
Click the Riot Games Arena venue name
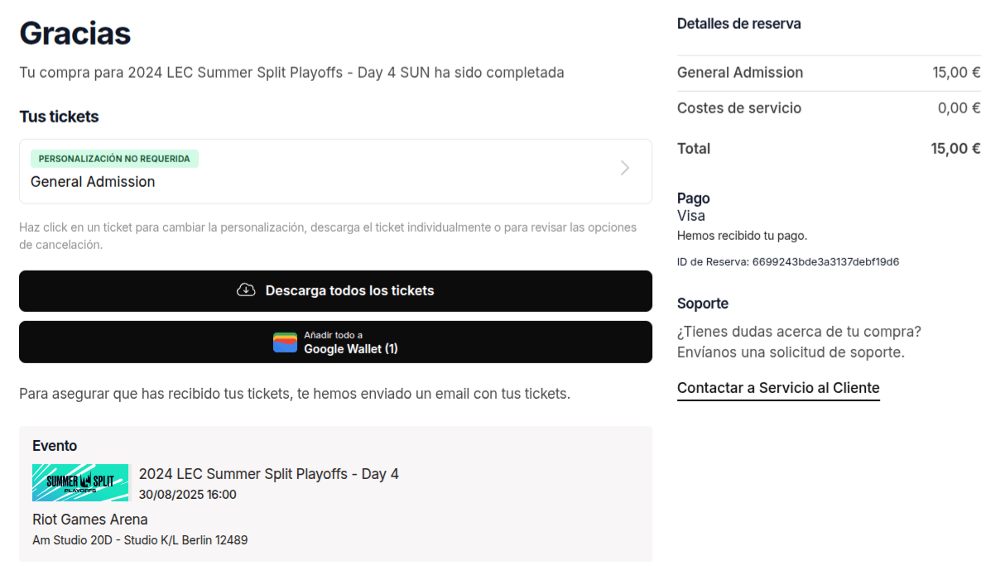90,520
